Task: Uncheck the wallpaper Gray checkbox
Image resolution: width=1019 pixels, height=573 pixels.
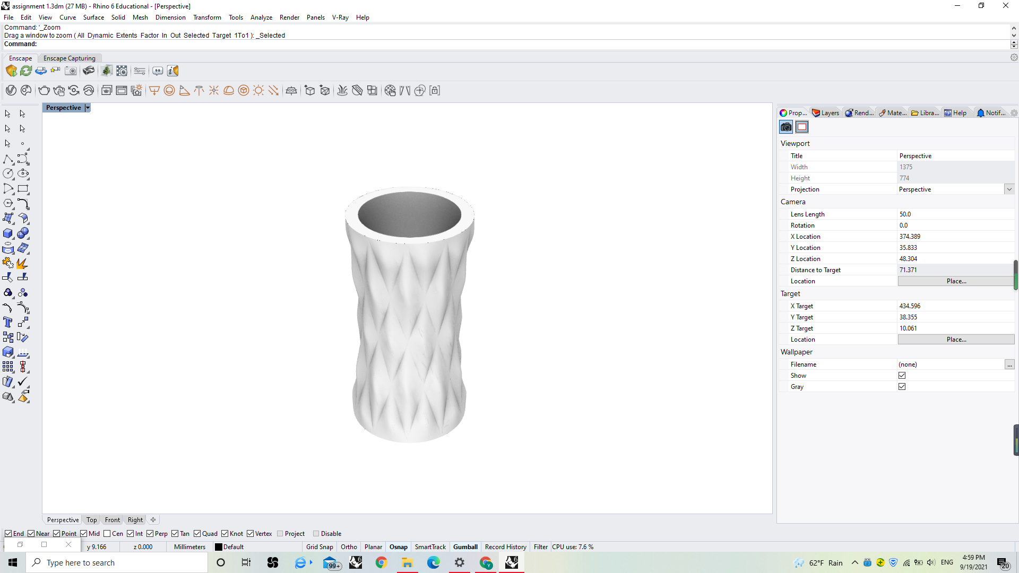Action: [902, 387]
